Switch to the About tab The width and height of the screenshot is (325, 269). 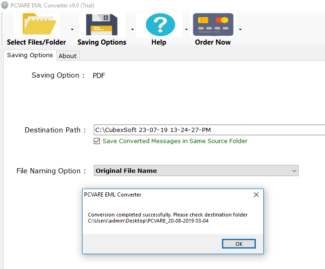pos(68,56)
